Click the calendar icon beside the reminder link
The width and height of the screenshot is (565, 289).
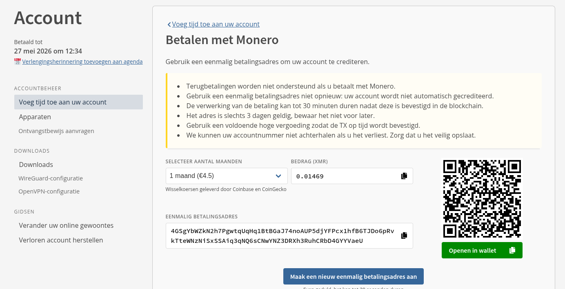pos(17,62)
